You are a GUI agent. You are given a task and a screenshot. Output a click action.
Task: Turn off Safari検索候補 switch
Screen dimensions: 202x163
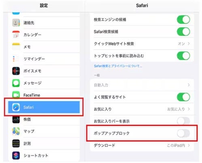click(x=183, y=32)
